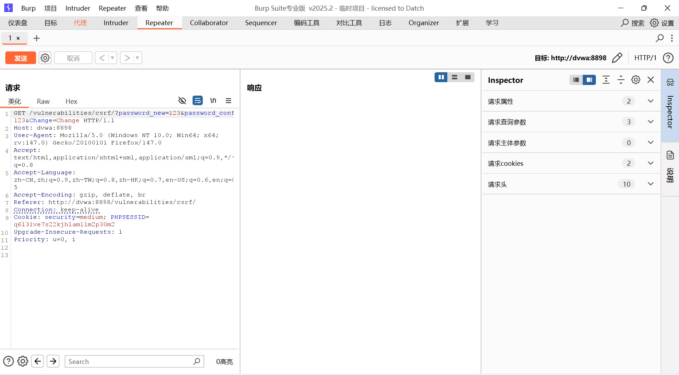Screen dimensions: 679x375
Task: Dock Inspector to the right side
Action: click(589, 80)
